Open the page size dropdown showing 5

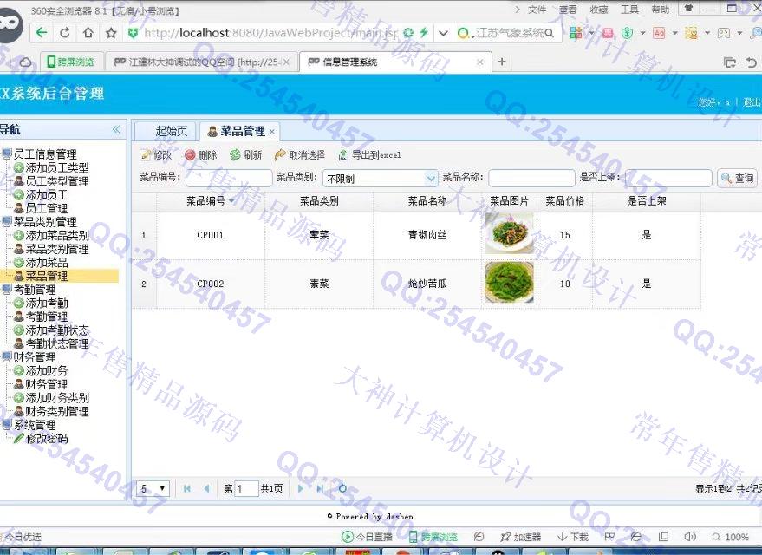[153, 489]
